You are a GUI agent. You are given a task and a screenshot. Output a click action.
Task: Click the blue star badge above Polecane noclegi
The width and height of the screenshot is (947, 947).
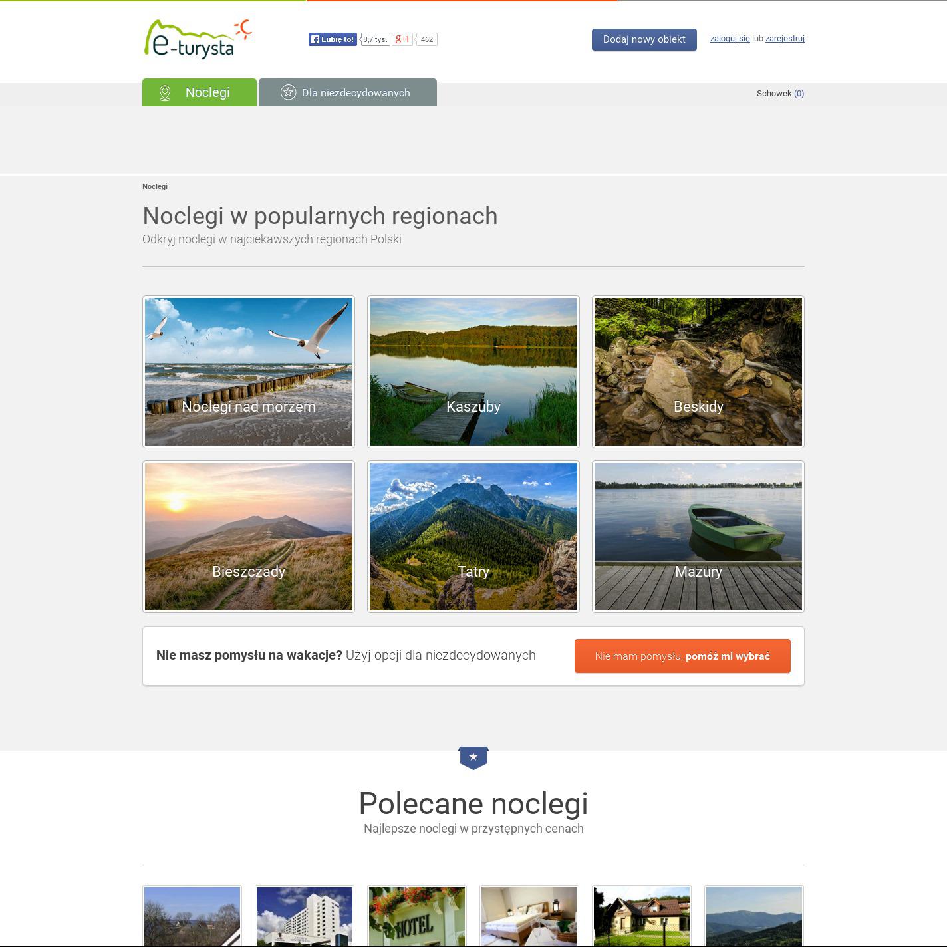pos(473,757)
